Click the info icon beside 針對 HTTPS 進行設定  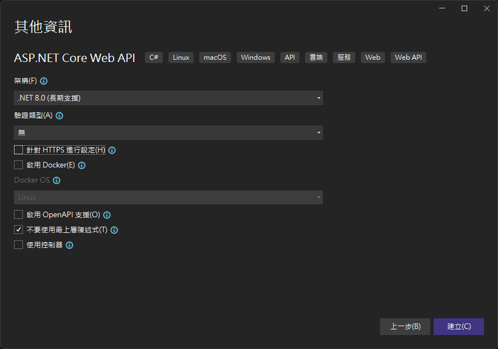coord(112,150)
